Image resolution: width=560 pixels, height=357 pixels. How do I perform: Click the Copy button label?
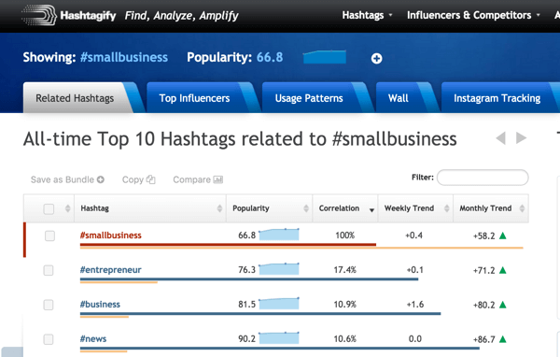tap(133, 179)
